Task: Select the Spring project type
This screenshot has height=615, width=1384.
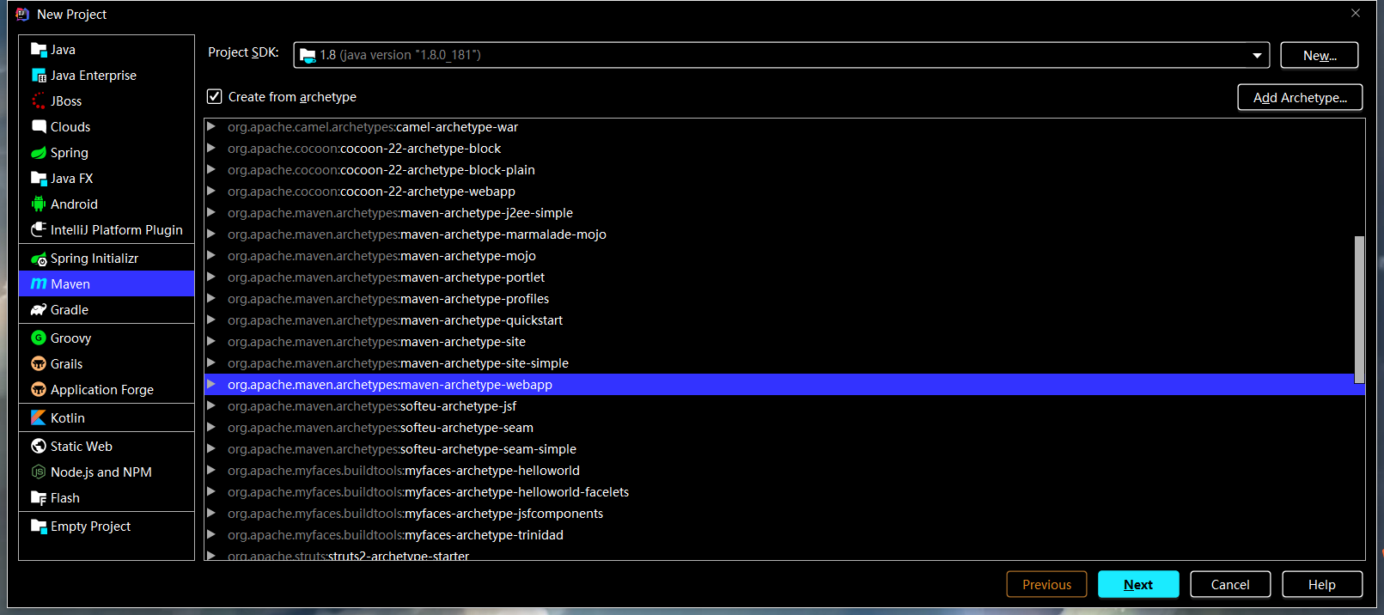Action: click(107, 153)
